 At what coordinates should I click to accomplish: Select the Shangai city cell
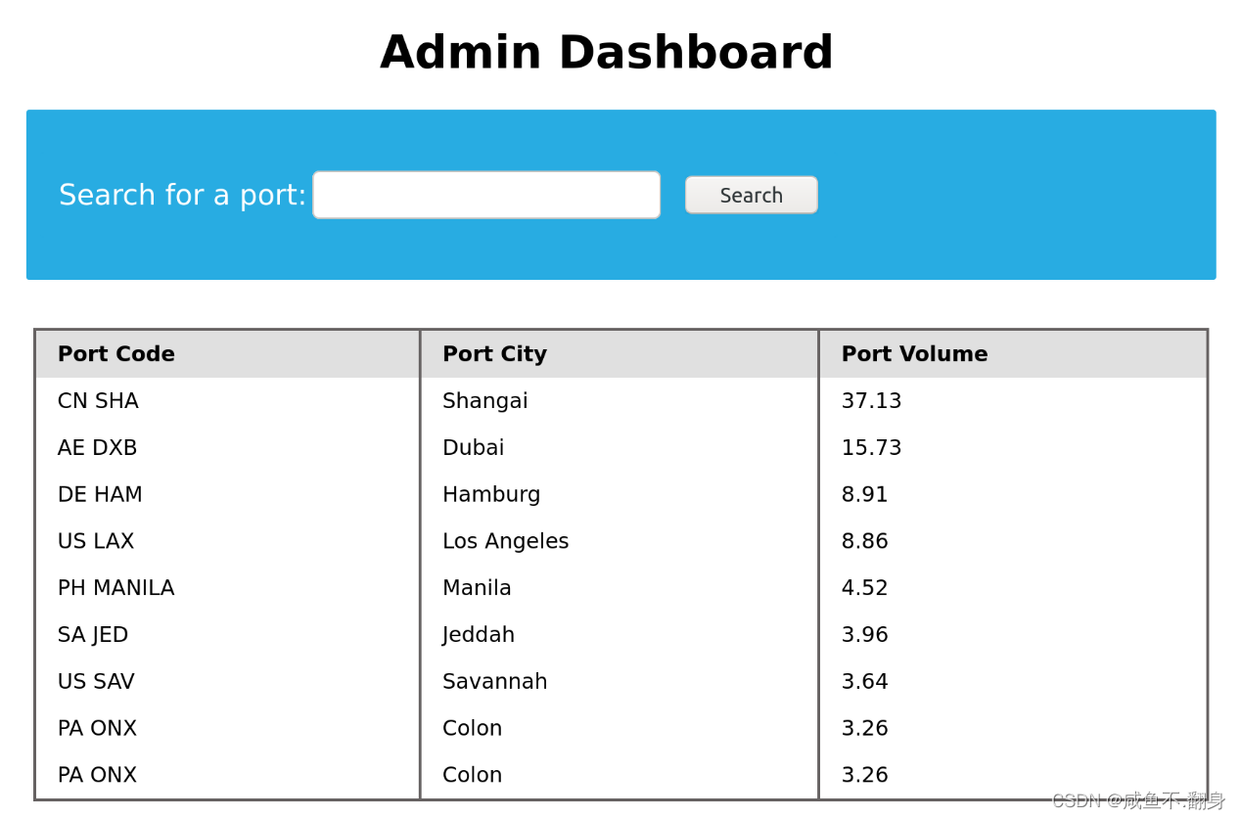(x=484, y=401)
